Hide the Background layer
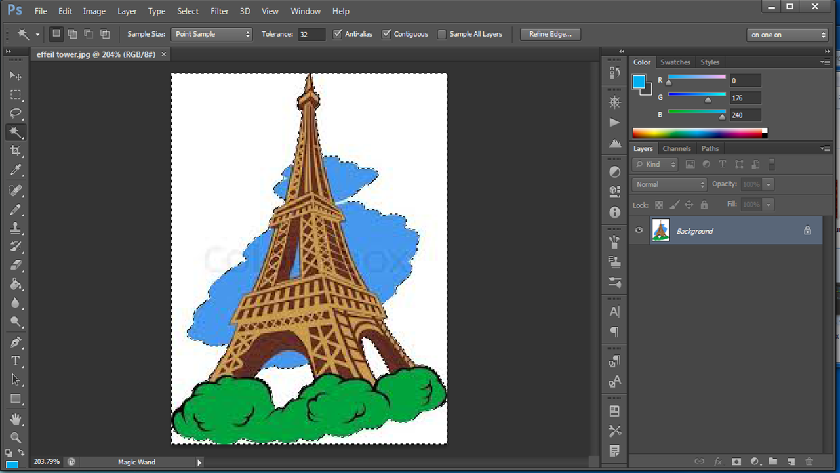840x473 pixels. (x=638, y=230)
